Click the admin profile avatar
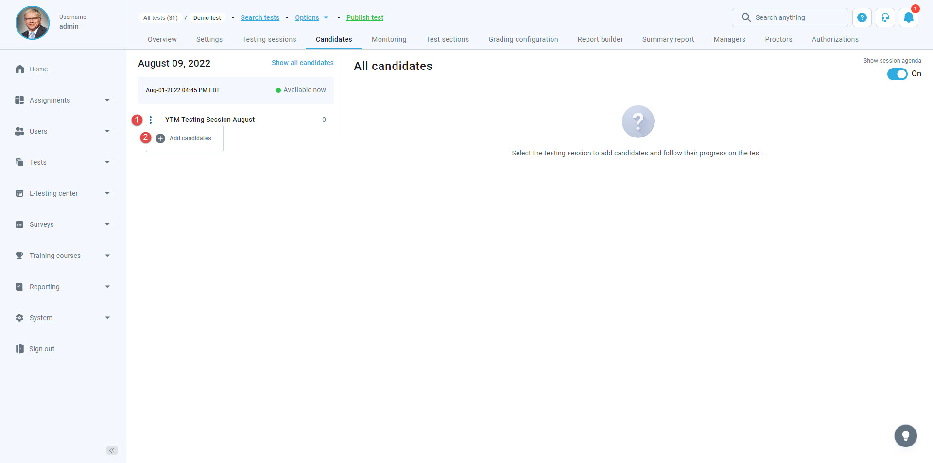Viewport: 933px width, 463px height. click(33, 22)
